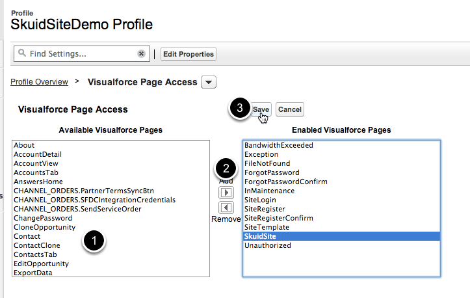Click the Cancel button
Image resolution: width=470 pixels, height=298 pixels.
coord(289,110)
